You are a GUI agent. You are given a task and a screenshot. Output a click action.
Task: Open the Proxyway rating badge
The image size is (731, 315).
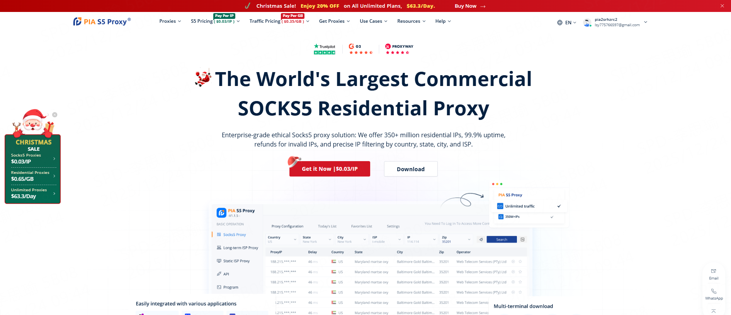399,49
